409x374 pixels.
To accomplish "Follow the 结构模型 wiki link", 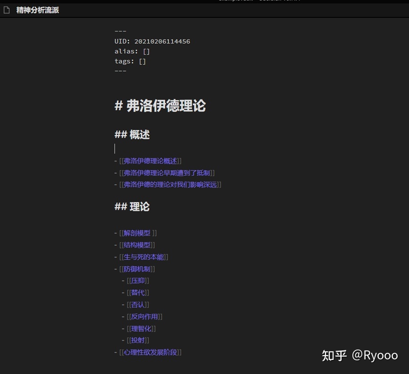I will click(x=137, y=245).
